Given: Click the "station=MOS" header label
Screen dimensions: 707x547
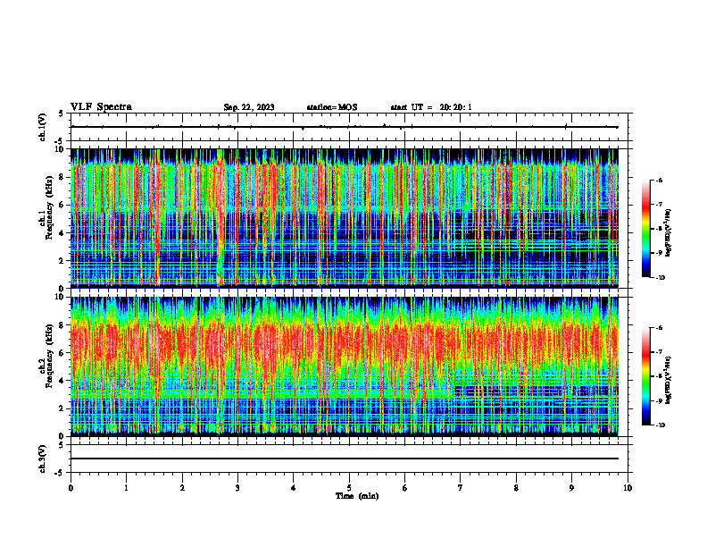Looking at the screenshot, I should [332, 107].
